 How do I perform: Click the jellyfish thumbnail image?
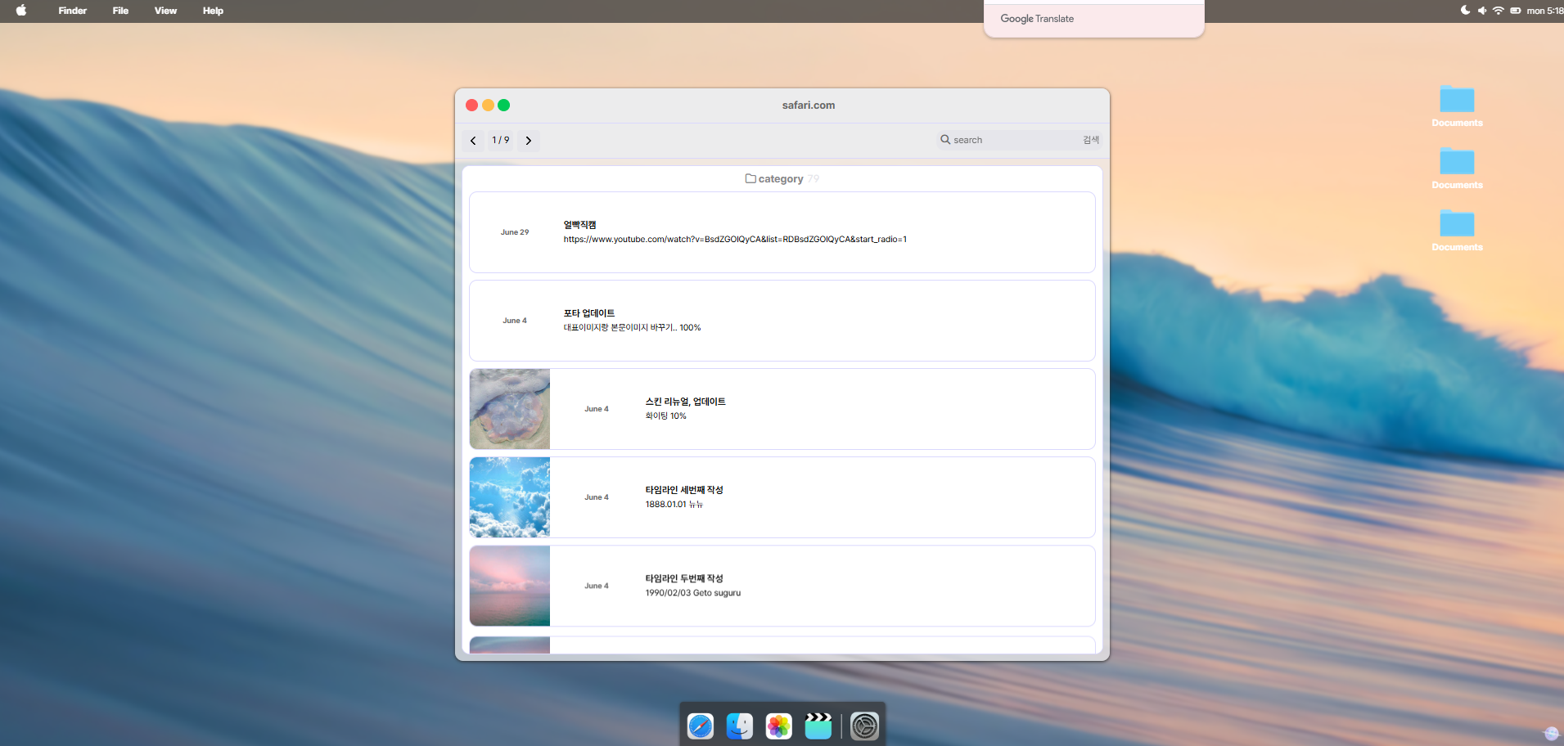(510, 409)
